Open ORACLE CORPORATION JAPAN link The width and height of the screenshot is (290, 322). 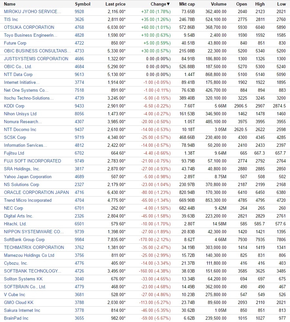(36, 192)
